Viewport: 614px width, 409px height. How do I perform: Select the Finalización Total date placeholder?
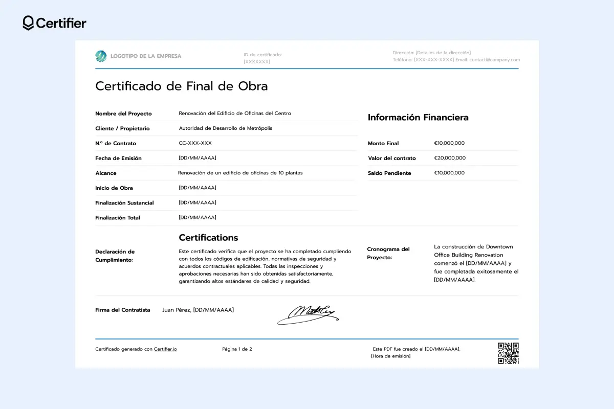pos(196,217)
